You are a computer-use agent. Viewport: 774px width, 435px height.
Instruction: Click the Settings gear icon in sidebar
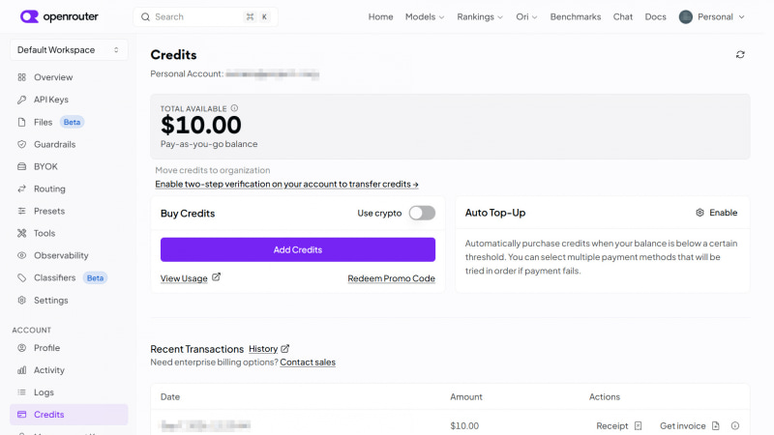click(x=21, y=300)
